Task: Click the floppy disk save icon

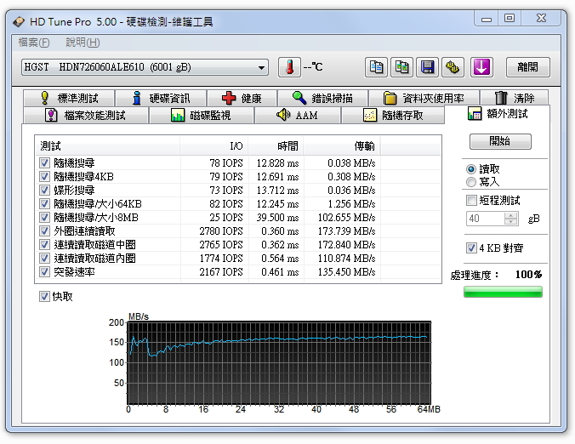Action: point(428,67)
